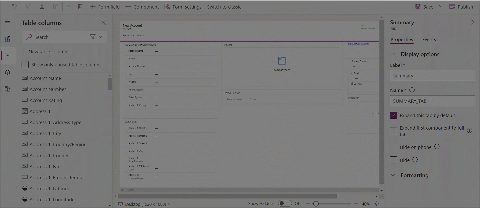
Task: Click the zoom slider handle
Action: coord(316,204)
